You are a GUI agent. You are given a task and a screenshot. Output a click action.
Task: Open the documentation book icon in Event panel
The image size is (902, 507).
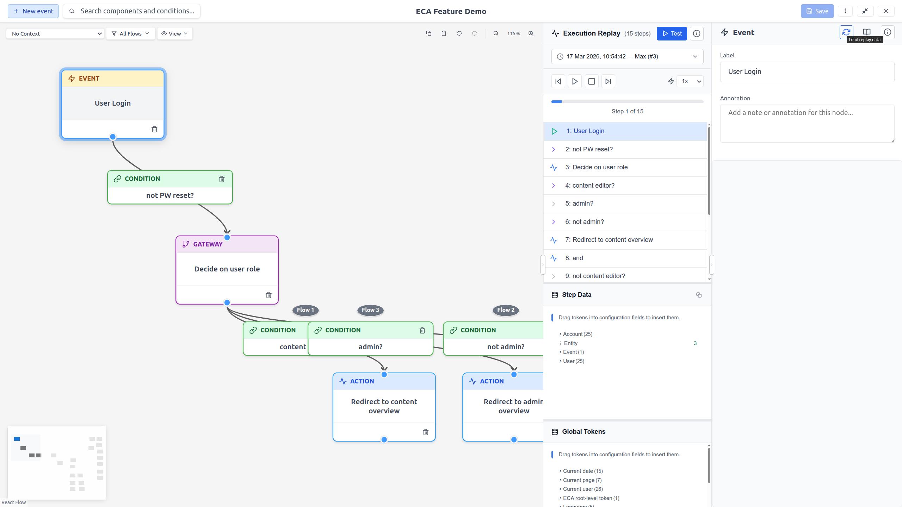click(x=867, y=32)
